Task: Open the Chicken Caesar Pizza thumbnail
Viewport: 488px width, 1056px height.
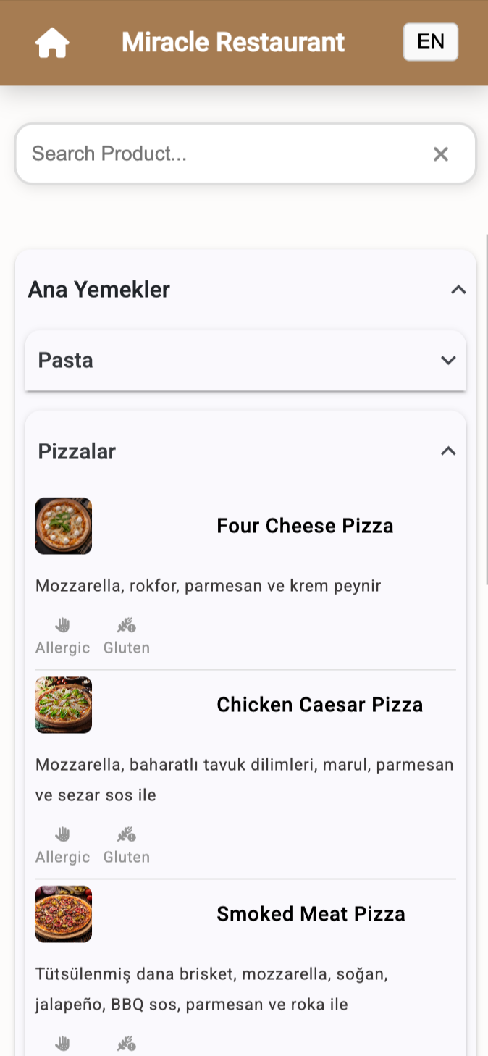Action: tap(64, 705)
